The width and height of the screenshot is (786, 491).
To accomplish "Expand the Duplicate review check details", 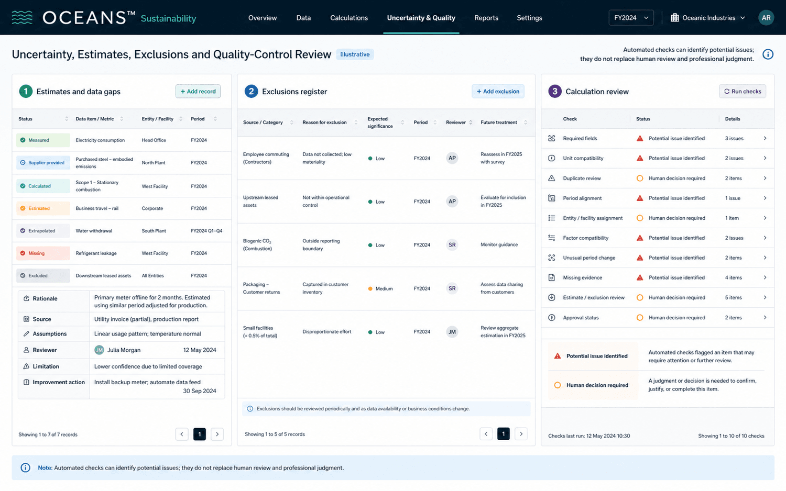I will tap(765, 178).
